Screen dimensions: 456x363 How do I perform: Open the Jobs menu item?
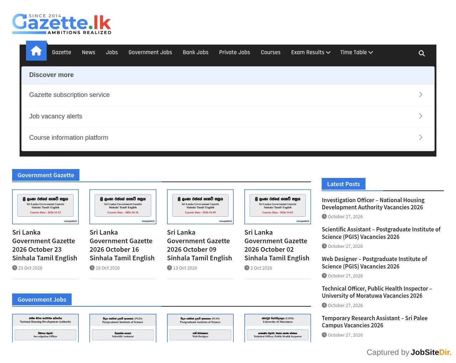(112, 52)
